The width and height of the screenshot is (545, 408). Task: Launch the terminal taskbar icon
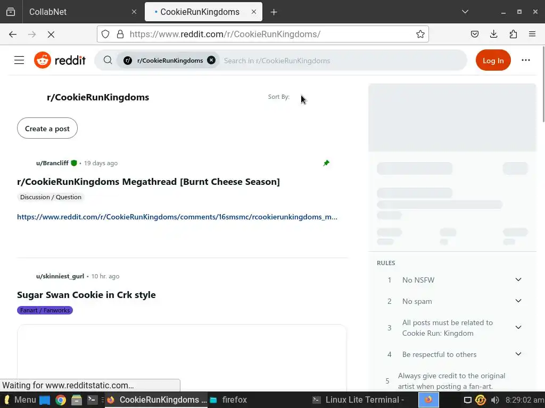tap(93, 400)
